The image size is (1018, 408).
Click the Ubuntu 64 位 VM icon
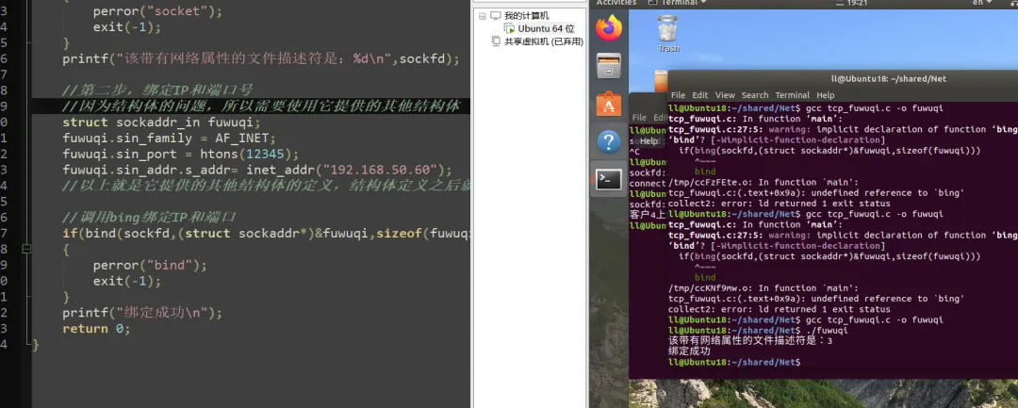pos(509,28)
